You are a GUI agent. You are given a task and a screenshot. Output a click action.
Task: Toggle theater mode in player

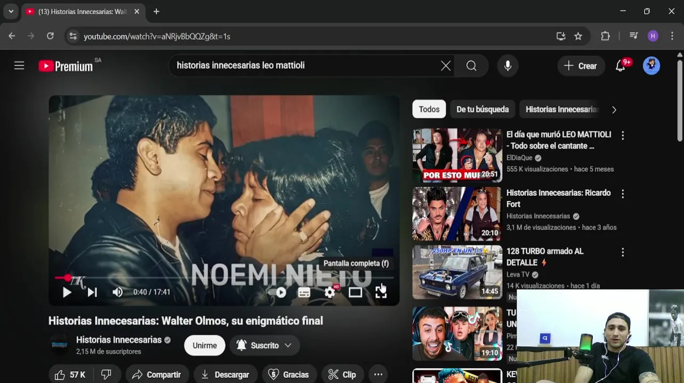pos(356,292)
